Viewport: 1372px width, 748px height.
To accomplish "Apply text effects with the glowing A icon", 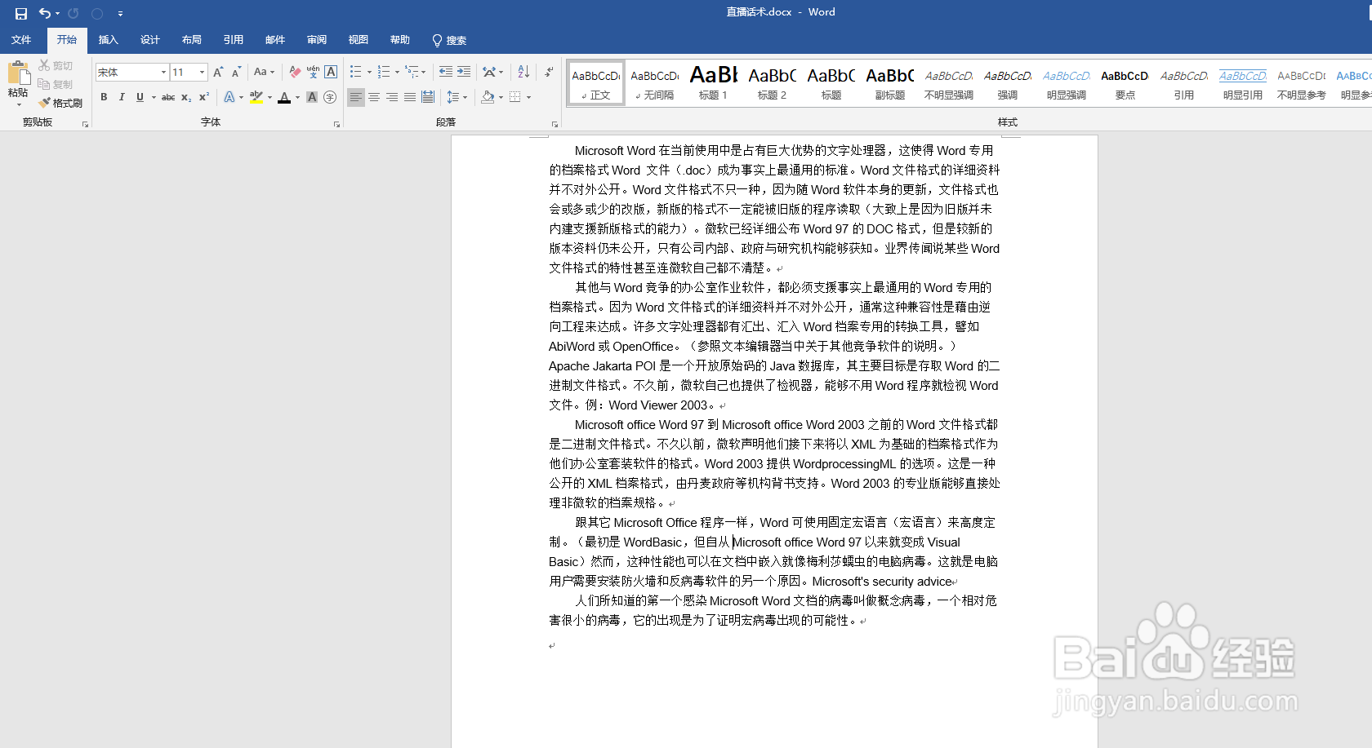I will point(229,97).
